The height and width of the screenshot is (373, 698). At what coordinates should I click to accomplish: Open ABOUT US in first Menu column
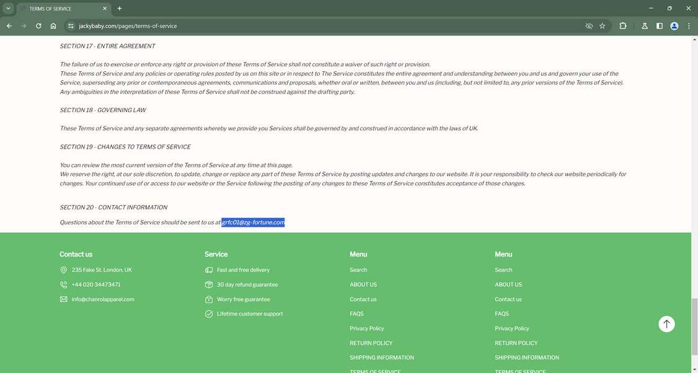pos(363,284)
